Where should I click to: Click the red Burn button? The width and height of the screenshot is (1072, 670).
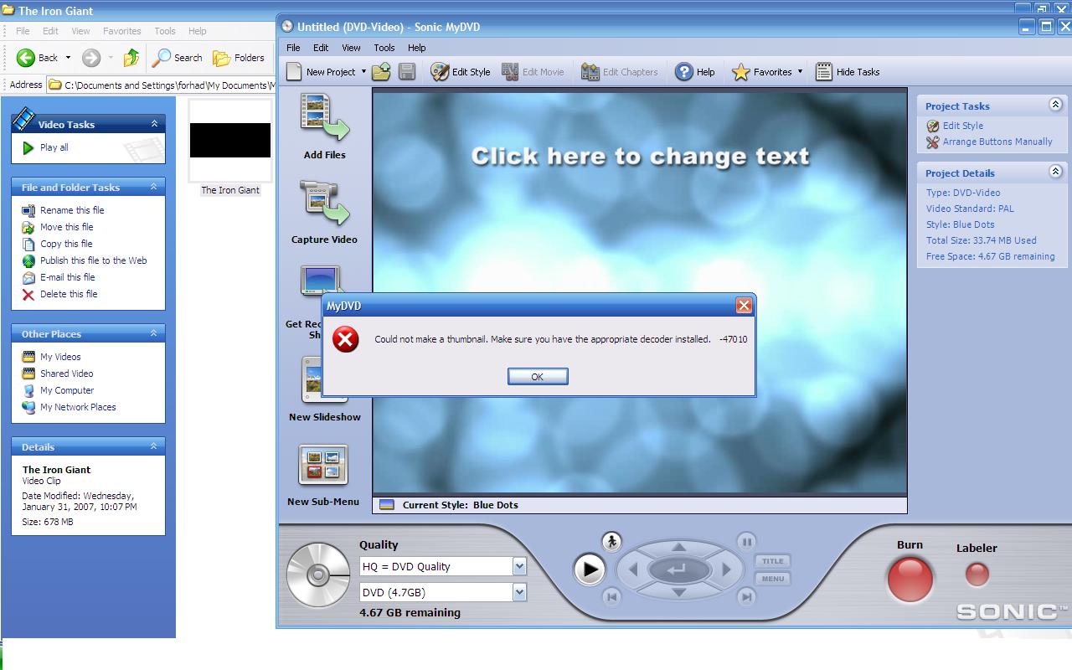(910, 578)
